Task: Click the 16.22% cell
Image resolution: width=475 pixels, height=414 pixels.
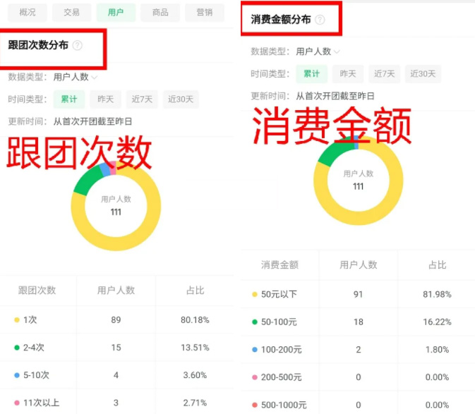Action: pyautogui.click(x=437, y=322)
